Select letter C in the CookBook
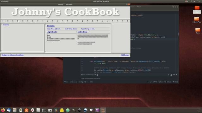This screenshot has width=202, height=113. tap(13, 21)
